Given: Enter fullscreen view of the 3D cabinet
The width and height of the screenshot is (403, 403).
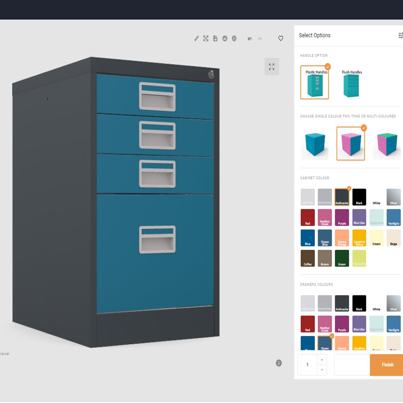Looking at the screenshot, I should (272, 67).
